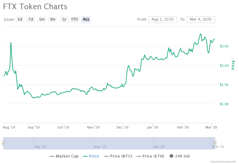Toggle the Market Cap series in legend

(64, 156)
